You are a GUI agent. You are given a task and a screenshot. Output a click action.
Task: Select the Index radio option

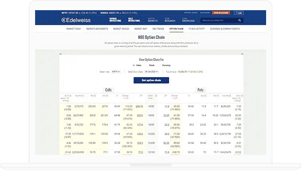tap(134, 65)
